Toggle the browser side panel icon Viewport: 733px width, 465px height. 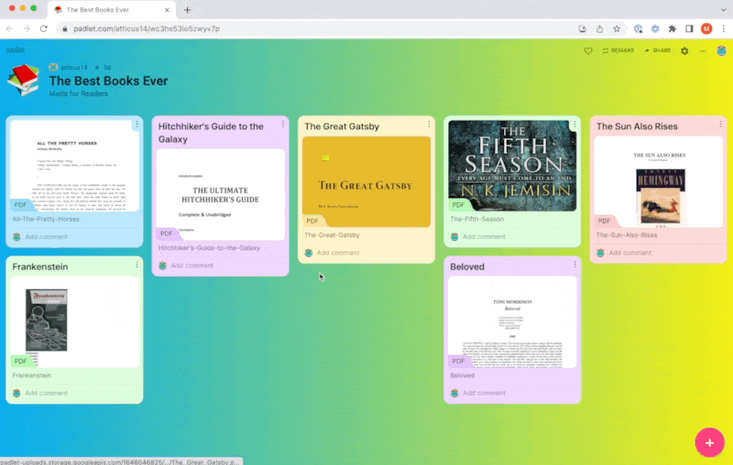coord(689,29)
